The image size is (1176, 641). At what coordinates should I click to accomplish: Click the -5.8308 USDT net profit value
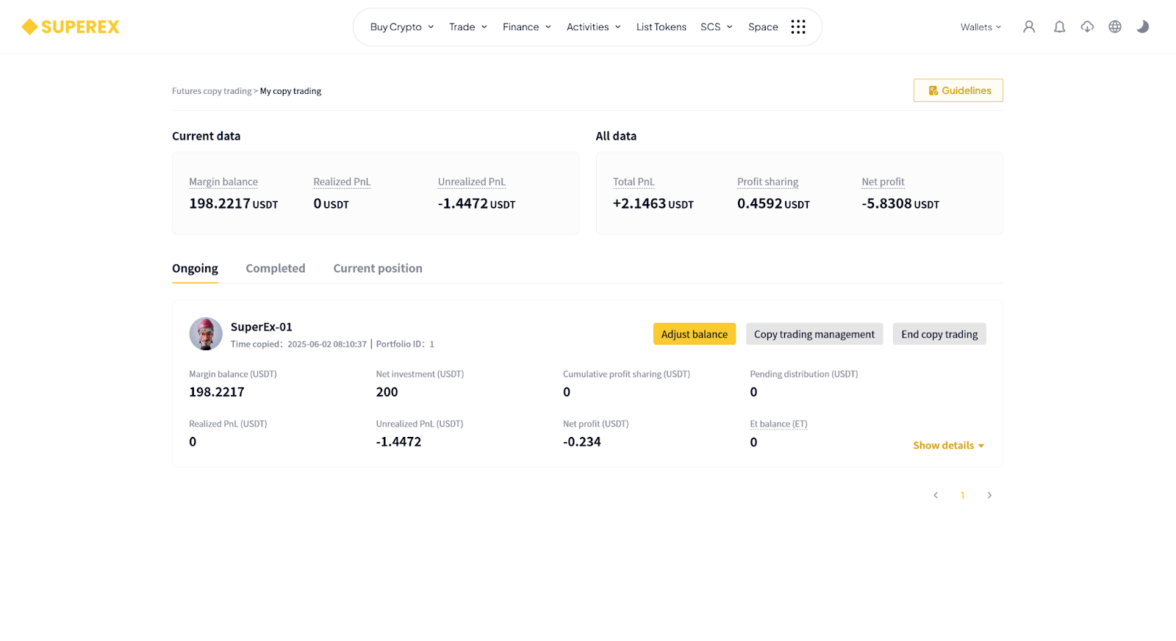[x=900, y=203]
